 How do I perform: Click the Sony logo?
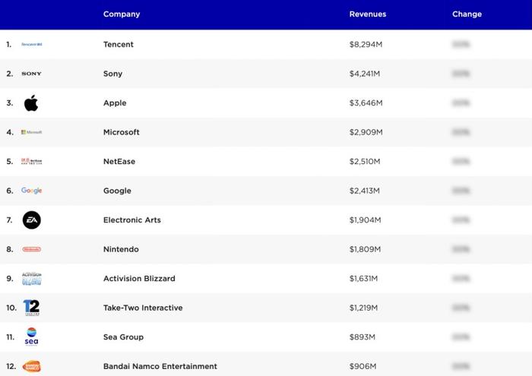(x=32, y=74)
